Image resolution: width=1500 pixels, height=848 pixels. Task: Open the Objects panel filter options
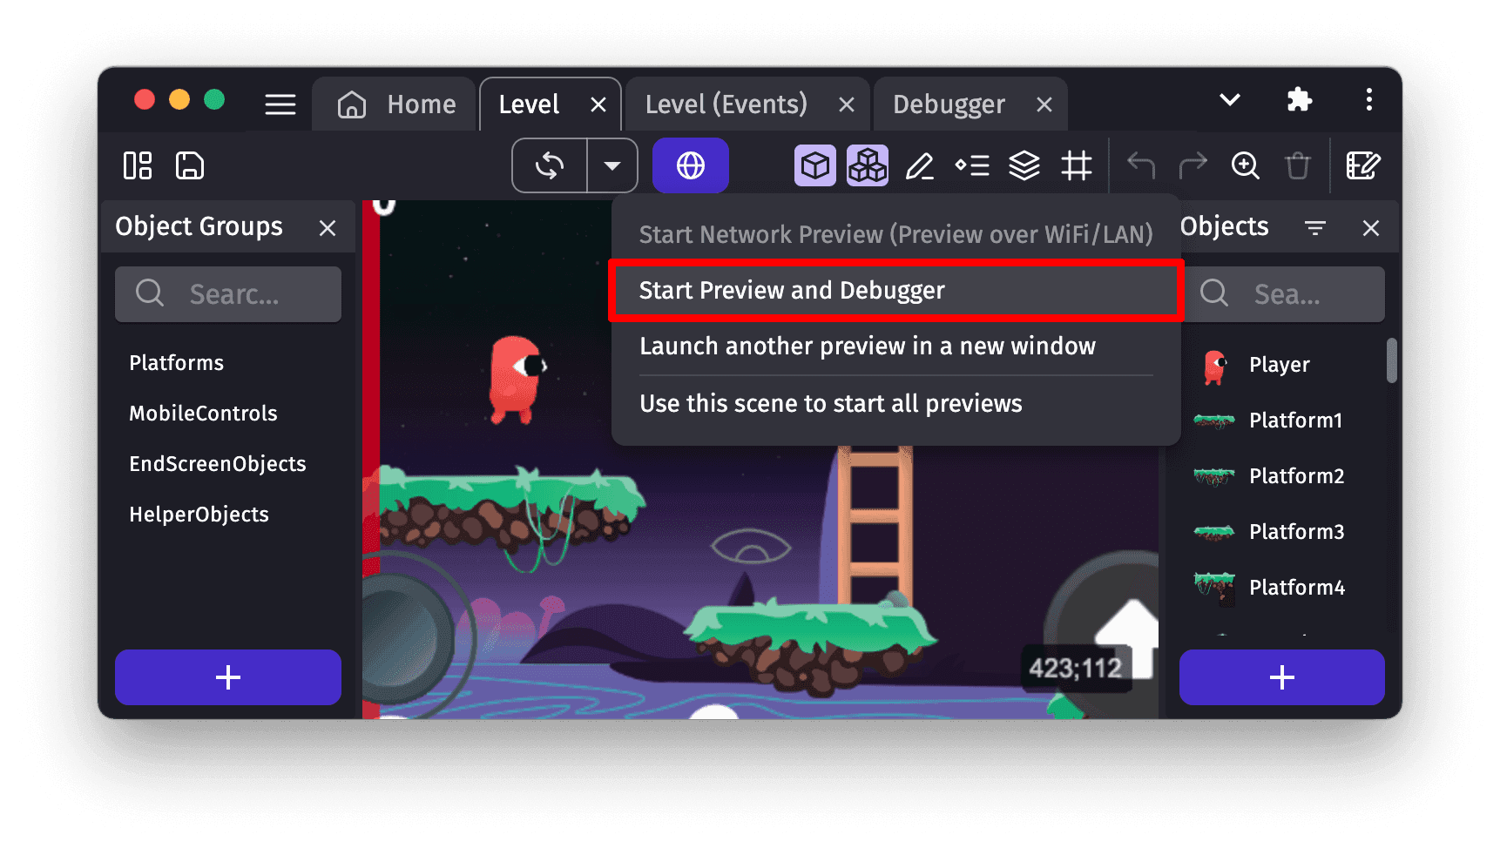coord(1314,228)
